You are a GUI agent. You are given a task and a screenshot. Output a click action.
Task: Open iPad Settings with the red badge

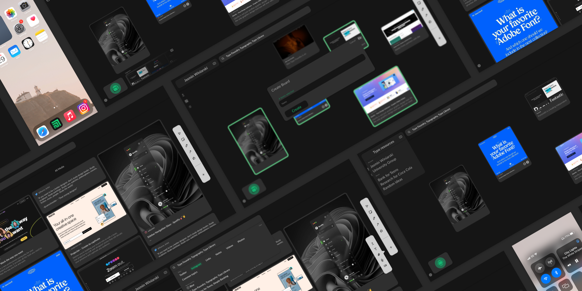(x=20, y=28)
